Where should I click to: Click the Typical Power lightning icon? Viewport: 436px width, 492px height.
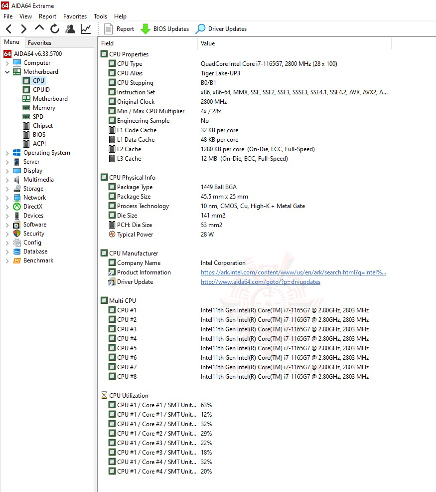coord(112,234)
